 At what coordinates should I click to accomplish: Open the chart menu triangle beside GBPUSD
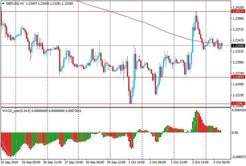(x=3, y=4)
